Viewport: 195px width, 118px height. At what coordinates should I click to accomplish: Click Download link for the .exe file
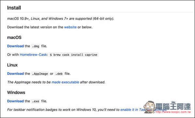click(15, 101)
